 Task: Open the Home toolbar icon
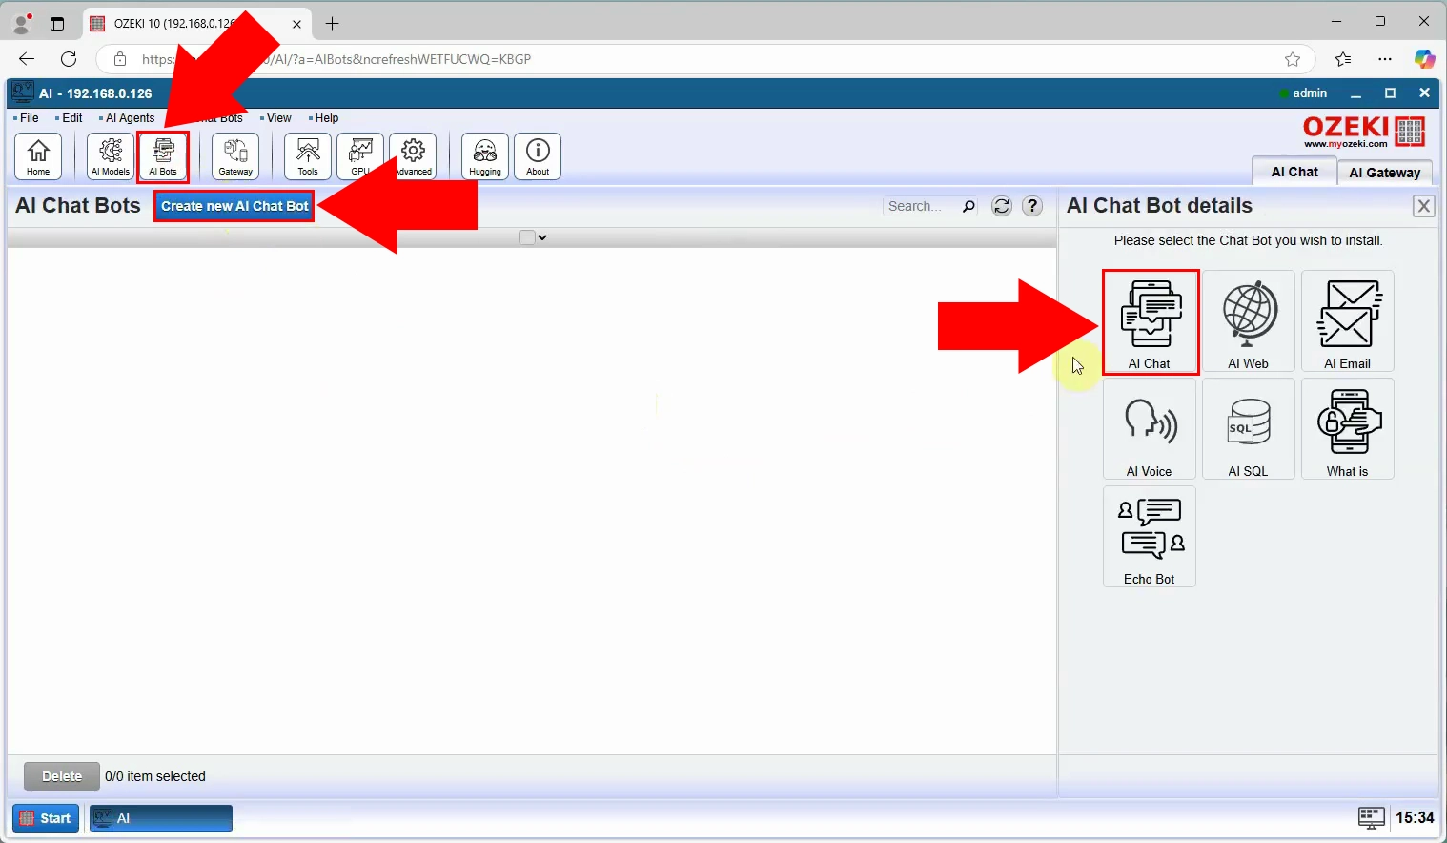(x=38, y=156)
